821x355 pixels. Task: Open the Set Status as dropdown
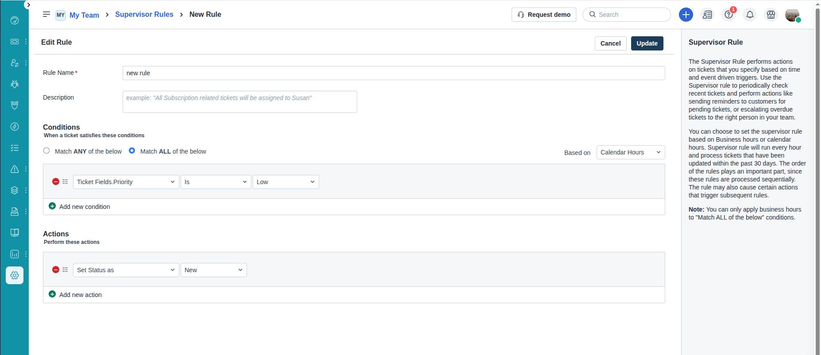coord(126,270)
